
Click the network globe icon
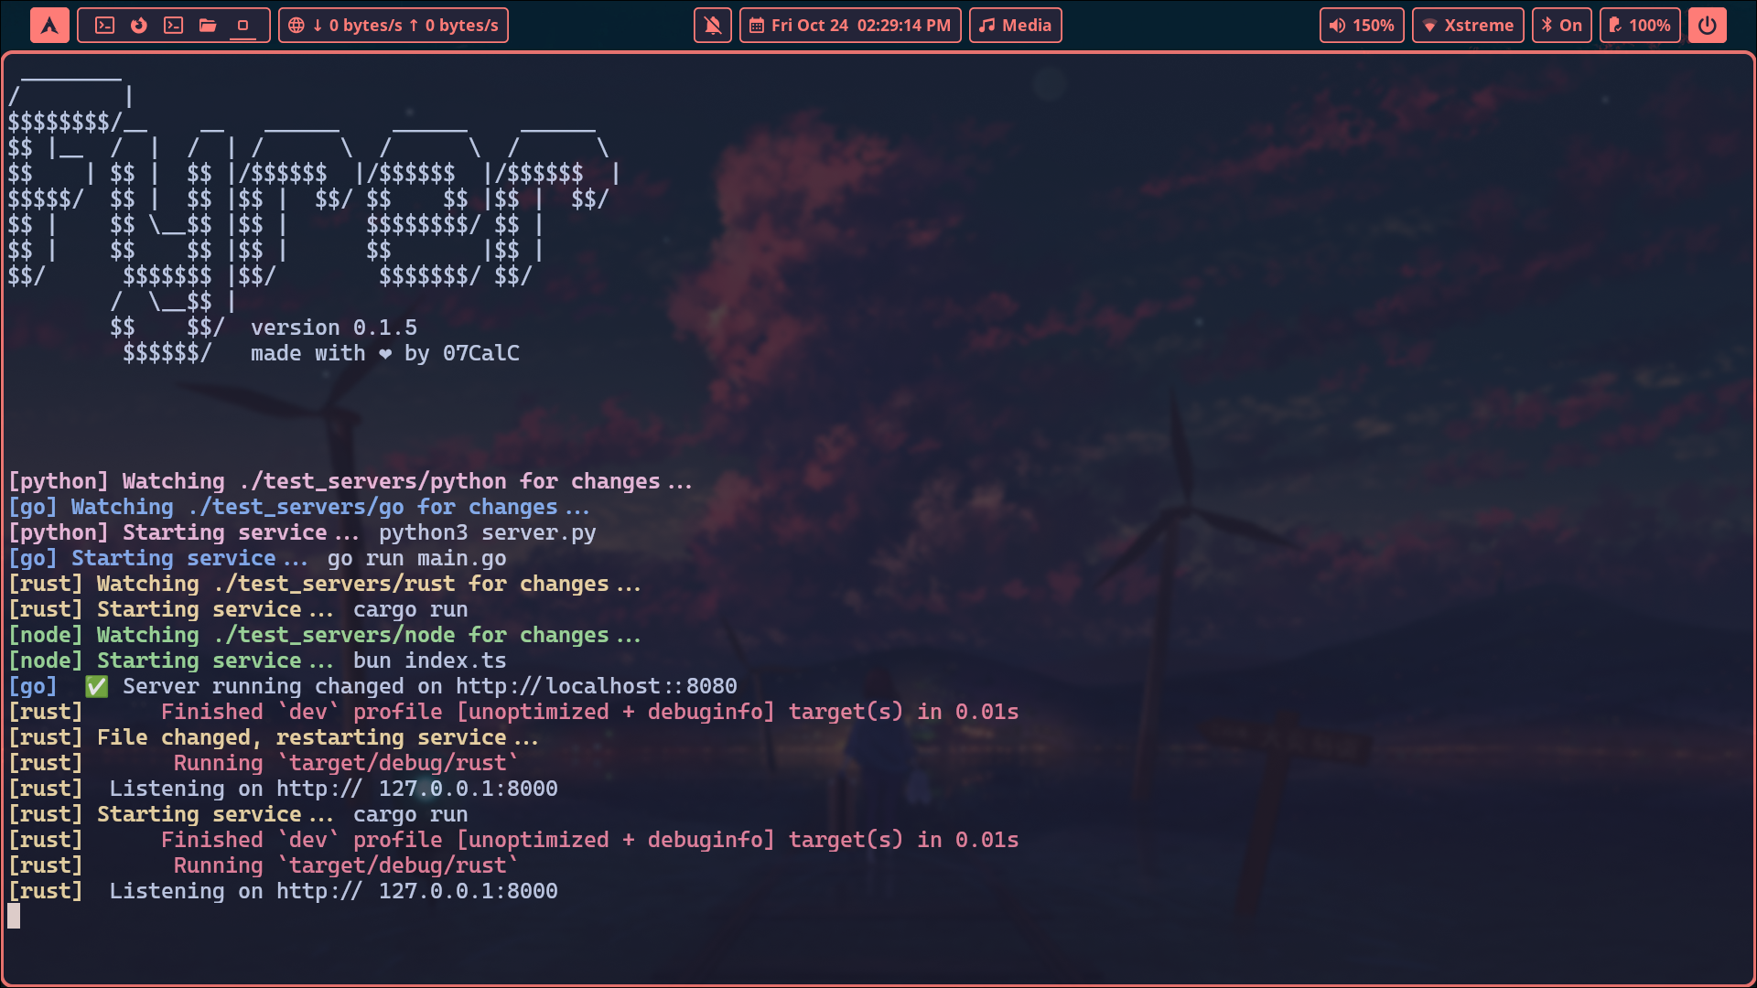click(x=296, y=26)
